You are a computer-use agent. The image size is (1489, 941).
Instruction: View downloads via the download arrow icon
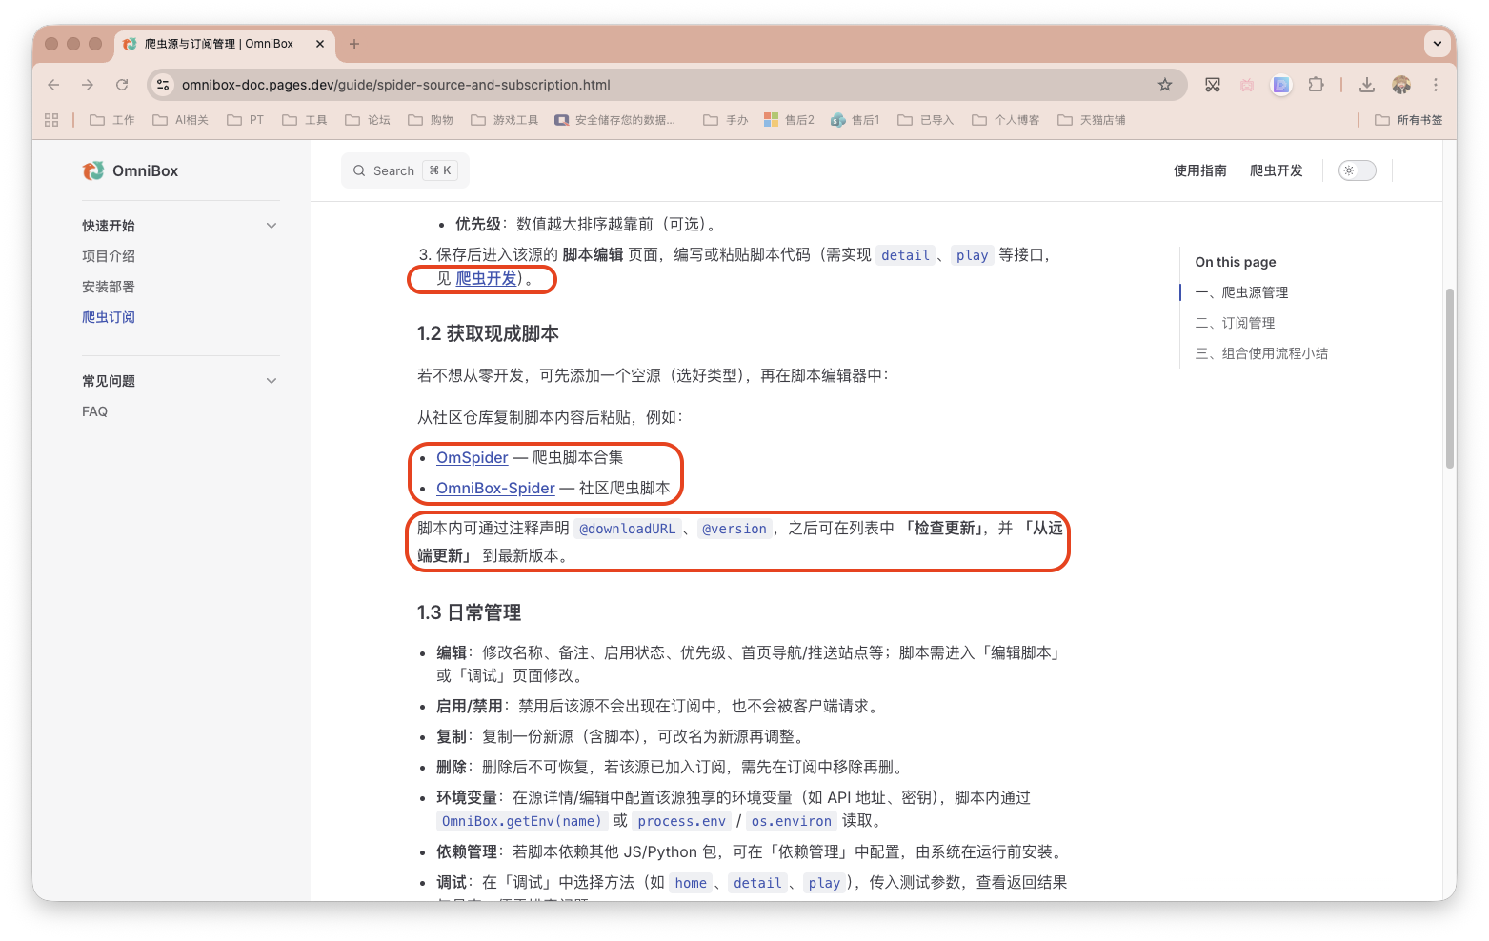pyautogui.click(x=1367, y=85)
